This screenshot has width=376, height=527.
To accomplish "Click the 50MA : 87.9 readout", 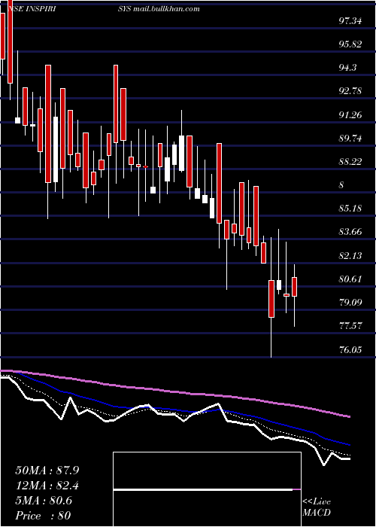I will [x=47, y=470].
